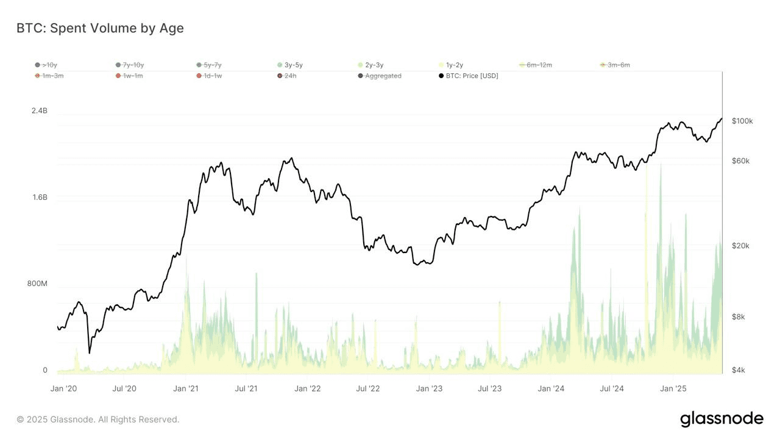Toggle the 7y-10y legend entry
The height and width of the screenshot is (439, 780).
coord(130,65)
